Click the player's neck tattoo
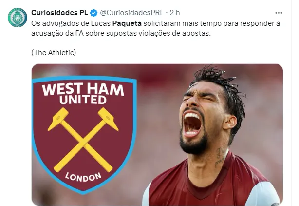Image resolution: width=299 pixels, height=206 pixels. [220, 157]
